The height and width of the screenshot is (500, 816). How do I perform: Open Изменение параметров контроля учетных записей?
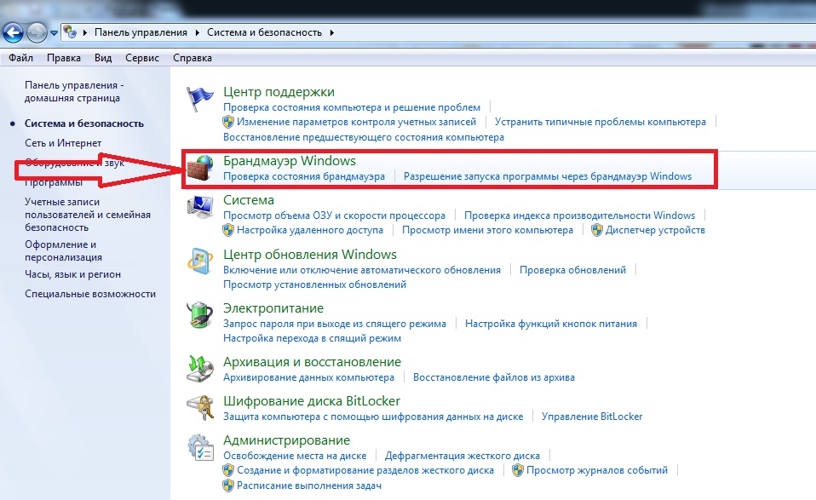click(x=357, y=122)
